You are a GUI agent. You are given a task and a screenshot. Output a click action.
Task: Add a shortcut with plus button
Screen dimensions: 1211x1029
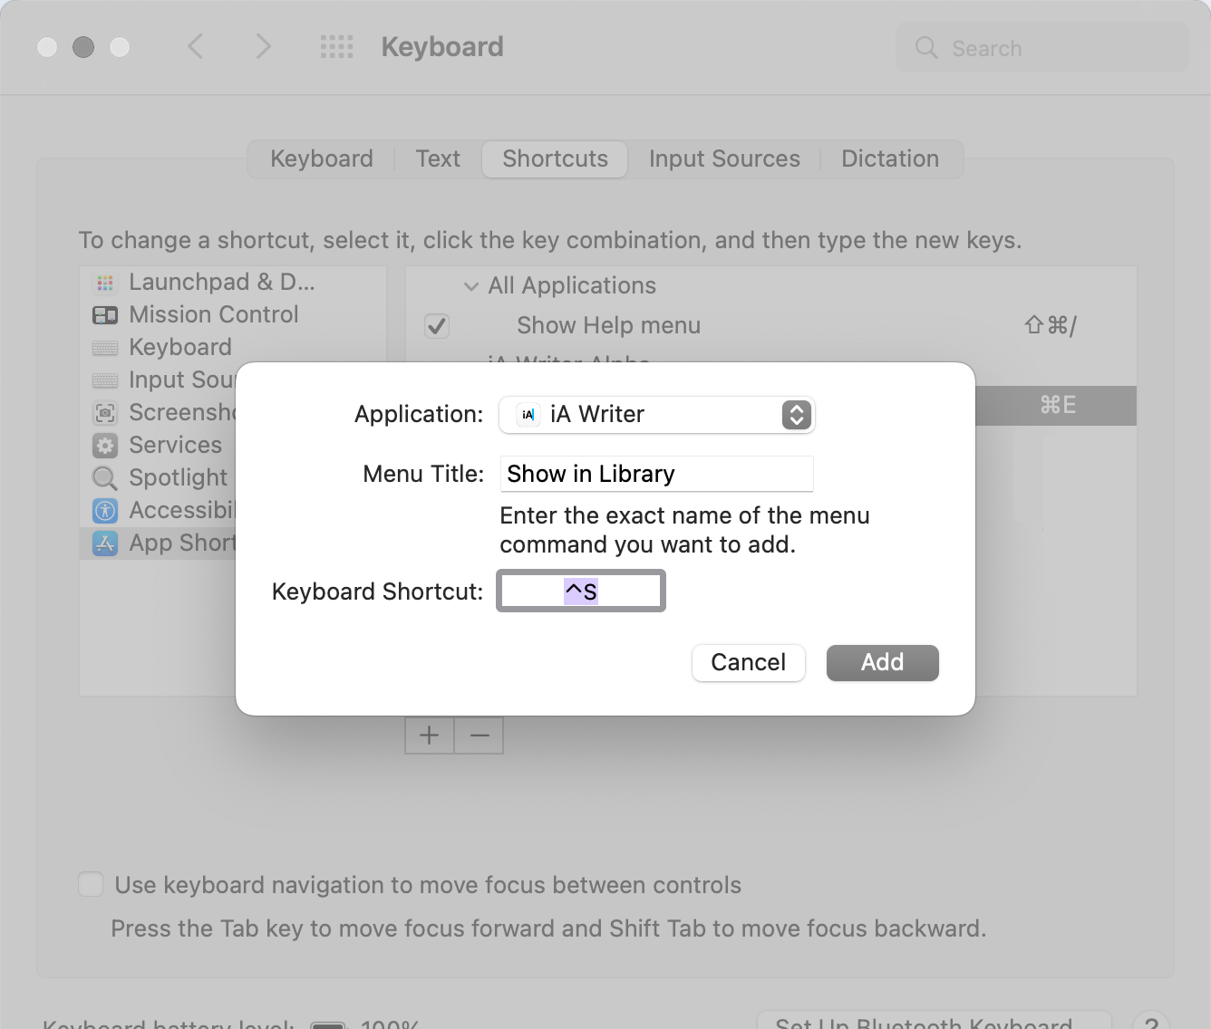430,736
